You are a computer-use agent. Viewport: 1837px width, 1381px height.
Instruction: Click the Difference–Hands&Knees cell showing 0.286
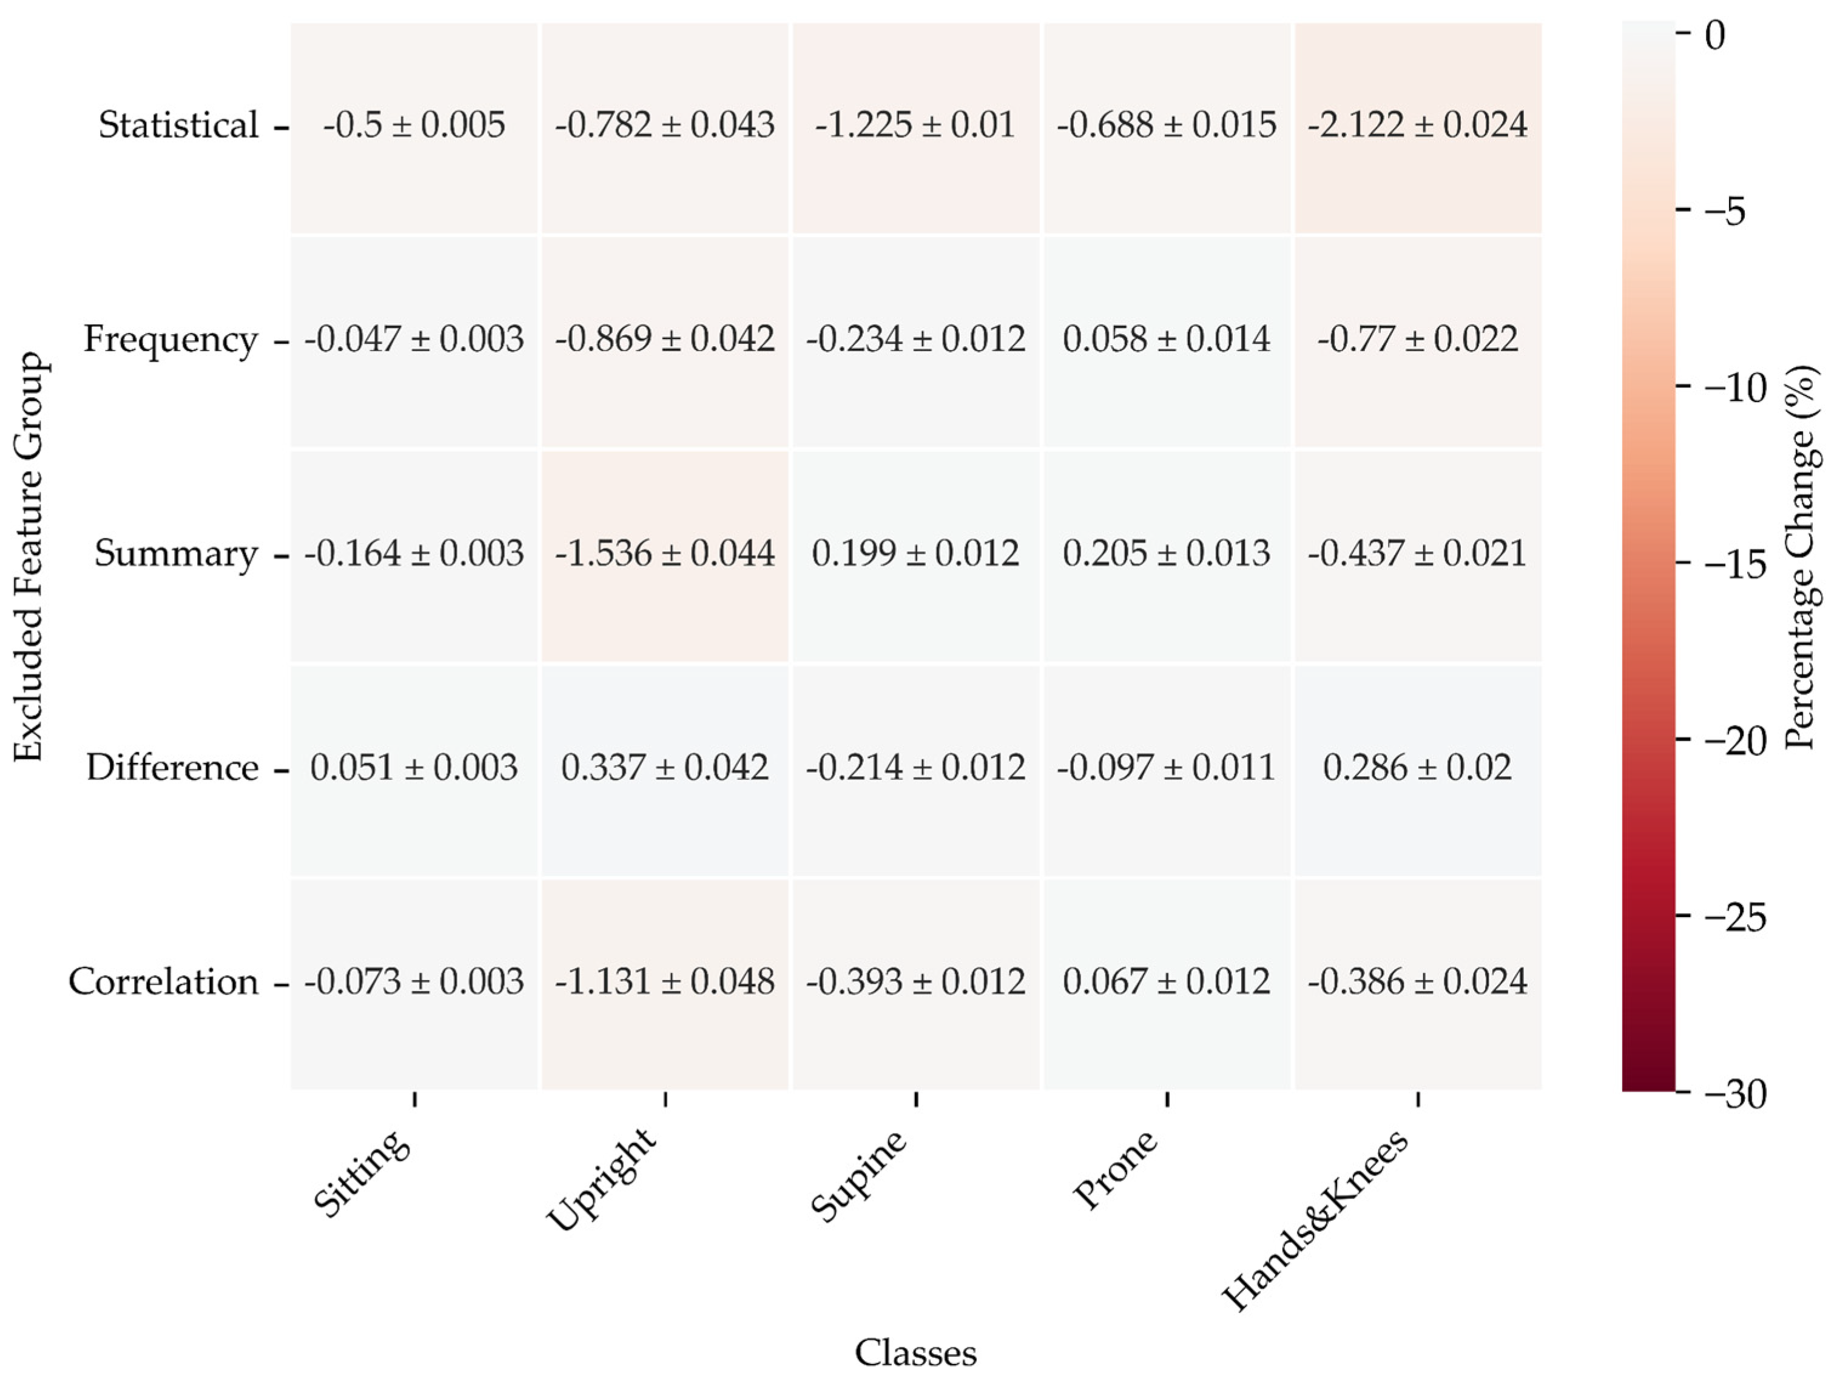(x=1417, y=768)
